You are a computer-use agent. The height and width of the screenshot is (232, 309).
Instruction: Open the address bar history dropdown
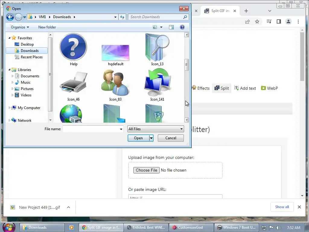click(115, 17)
